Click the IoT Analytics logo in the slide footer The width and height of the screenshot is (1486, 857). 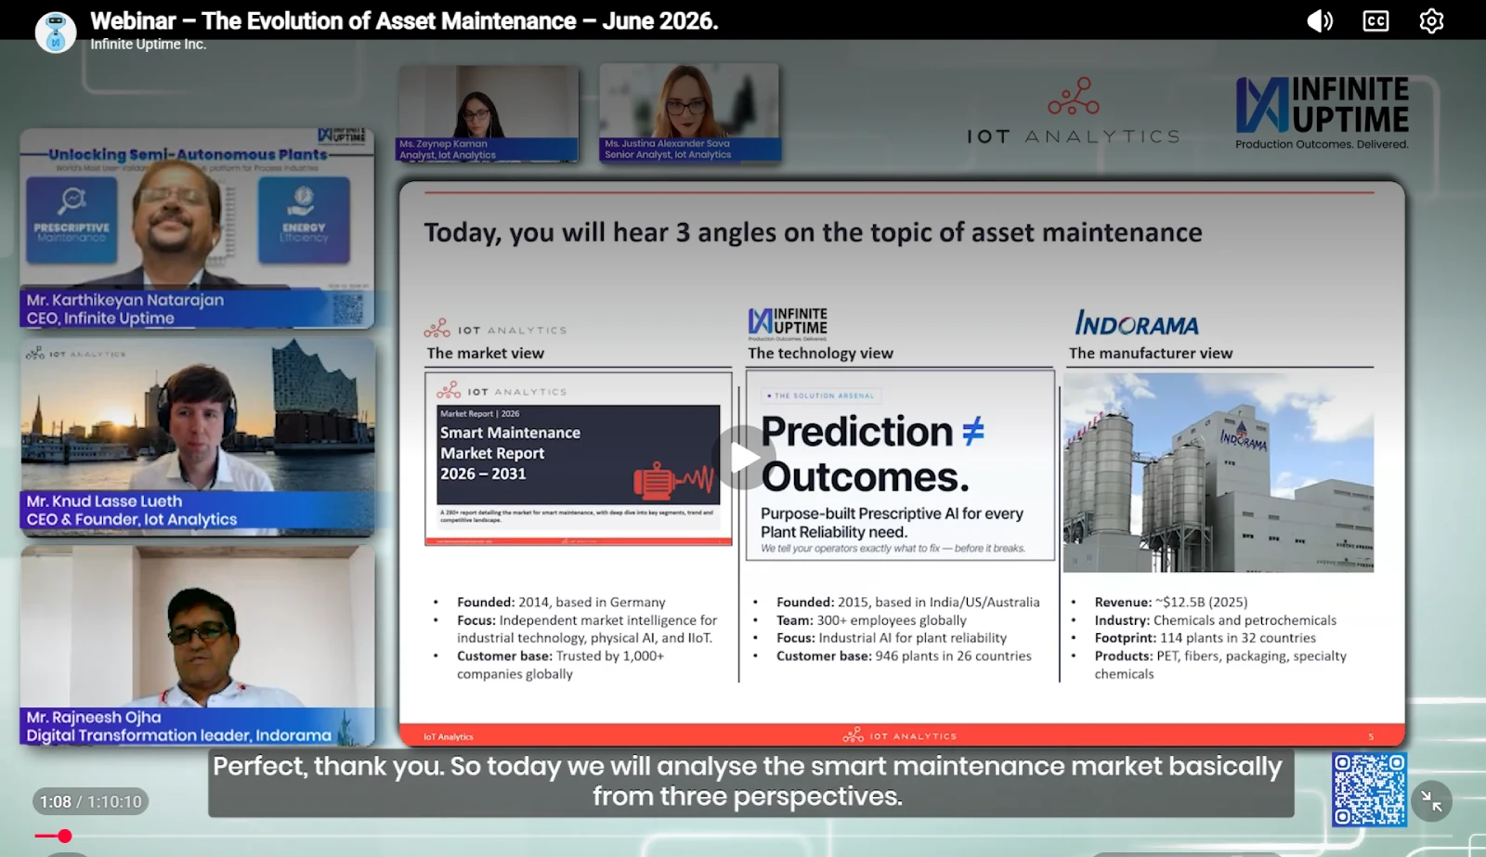tap(900, 735)
